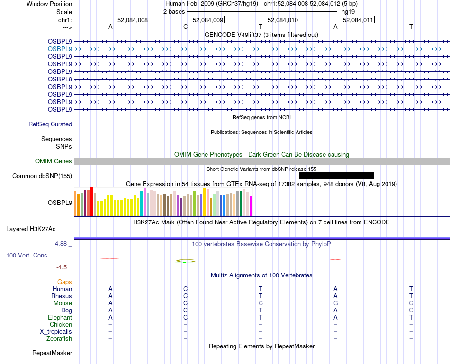Screen dimensions: 450x364
Task: Select the Rhesus species label
Action: click(x=62, y=296)
